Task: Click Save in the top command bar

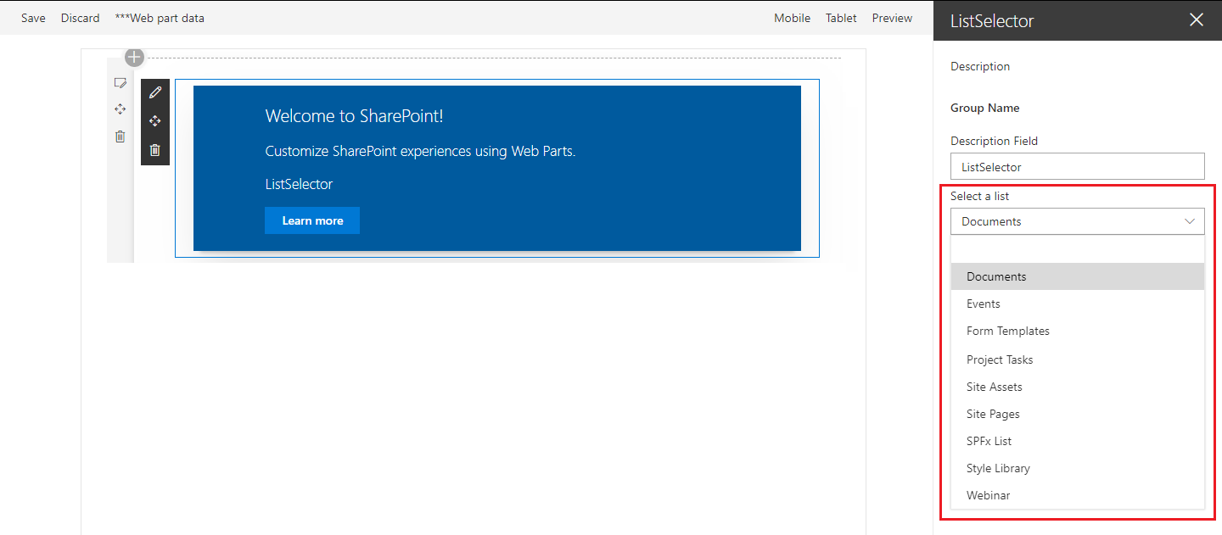Action: [33, 18]
